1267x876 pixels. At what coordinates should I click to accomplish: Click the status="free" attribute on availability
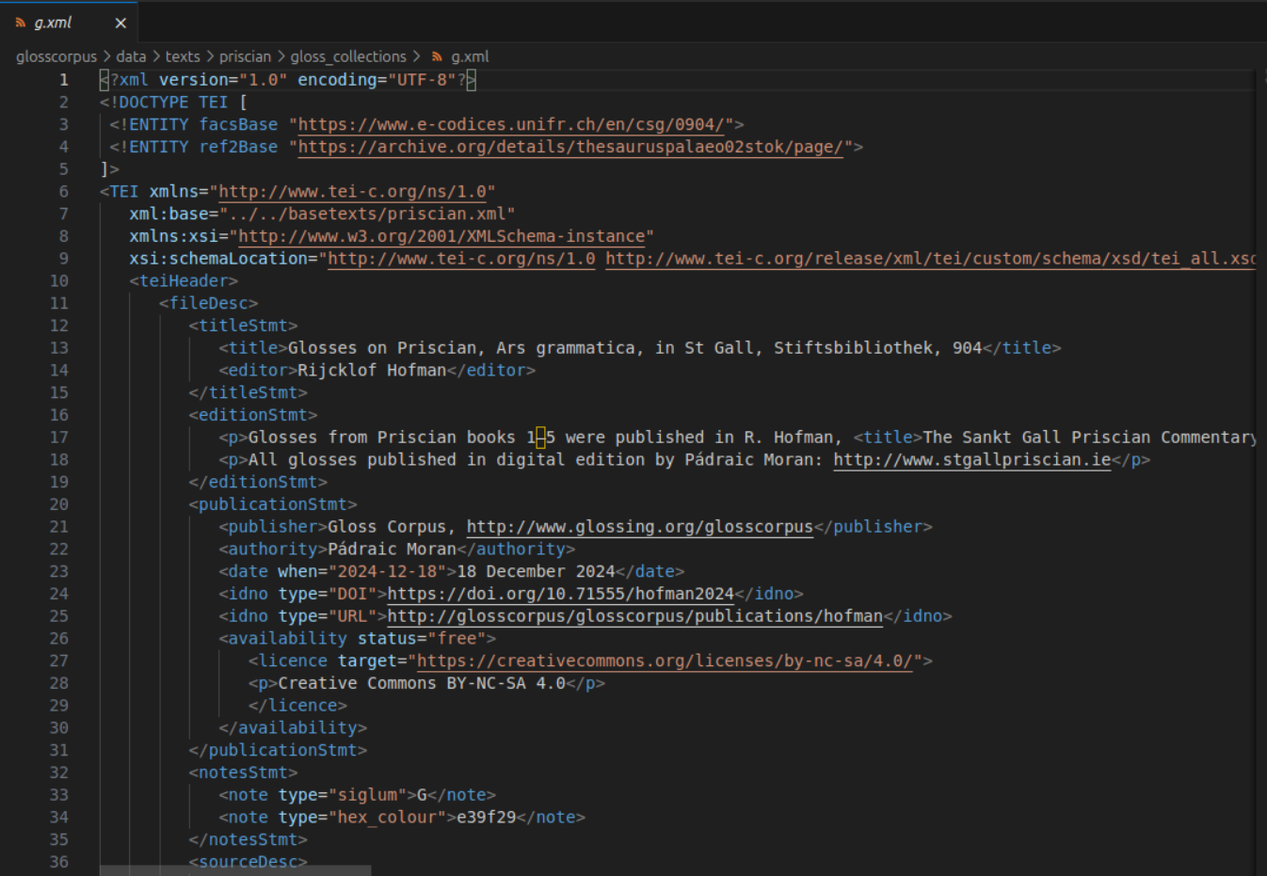coord(422,639)
